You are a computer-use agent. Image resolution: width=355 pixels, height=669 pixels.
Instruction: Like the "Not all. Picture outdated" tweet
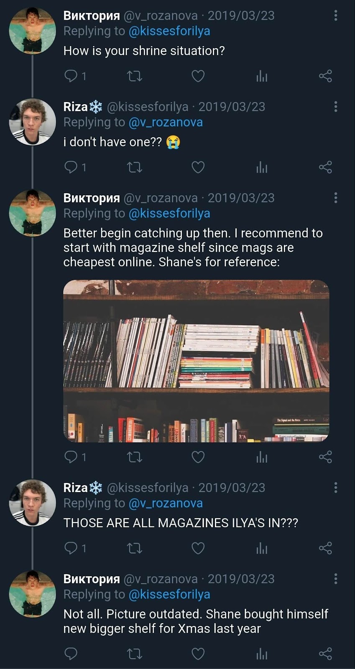click(x=198, y=654)
